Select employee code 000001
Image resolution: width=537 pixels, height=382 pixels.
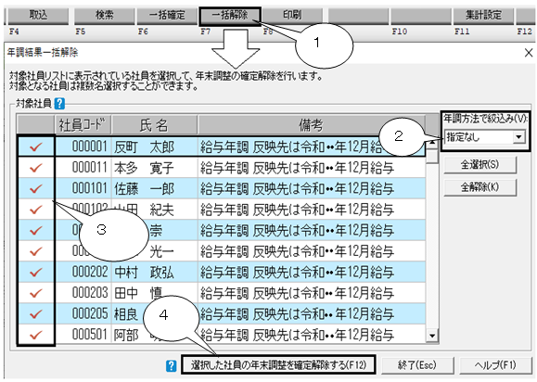[x=83, y=147]
